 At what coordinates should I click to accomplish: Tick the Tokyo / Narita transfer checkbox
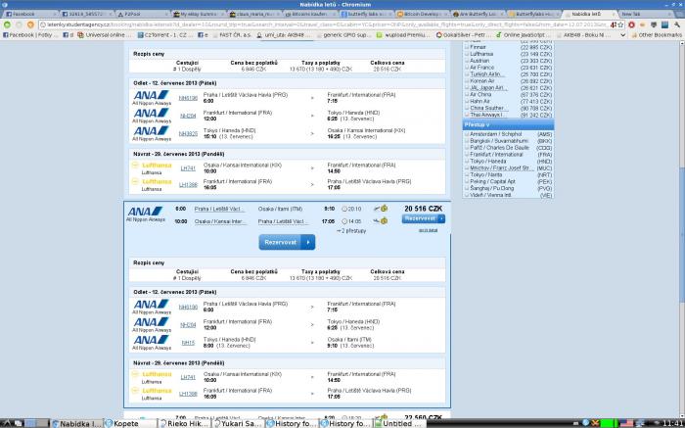coord(467,175)
